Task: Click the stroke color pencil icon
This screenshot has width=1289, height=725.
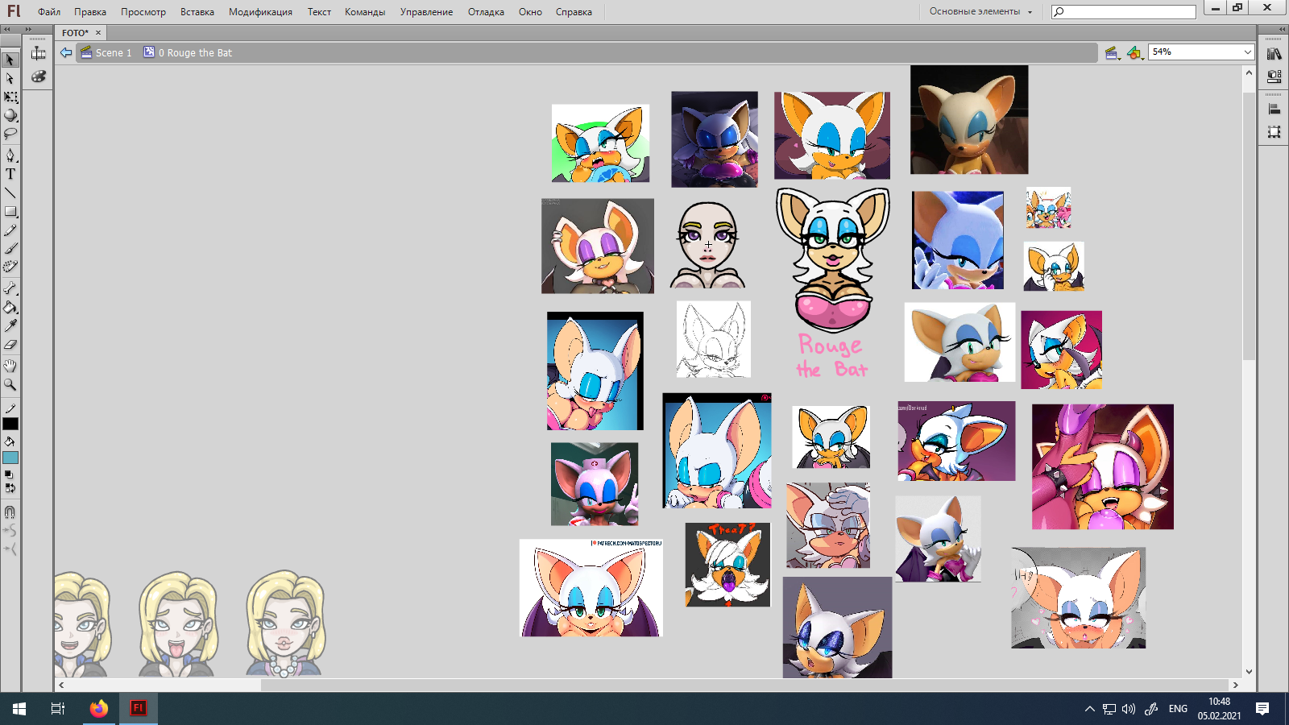Action: 10,409
